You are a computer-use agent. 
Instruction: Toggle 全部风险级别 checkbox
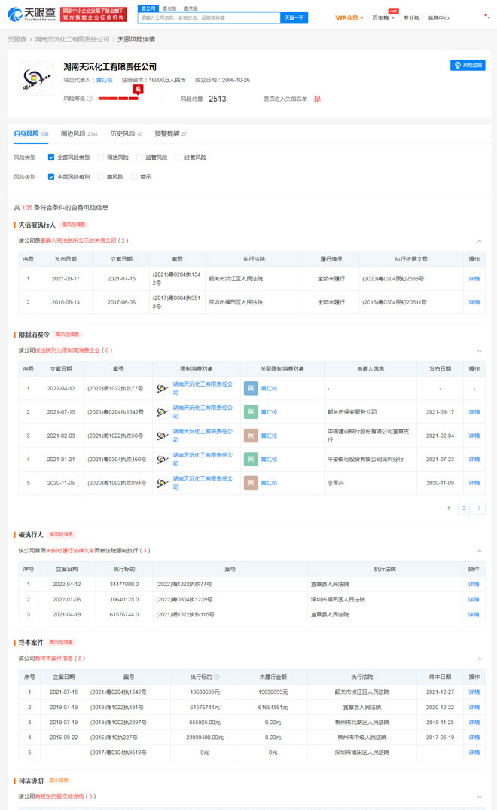tap(51, 176)
